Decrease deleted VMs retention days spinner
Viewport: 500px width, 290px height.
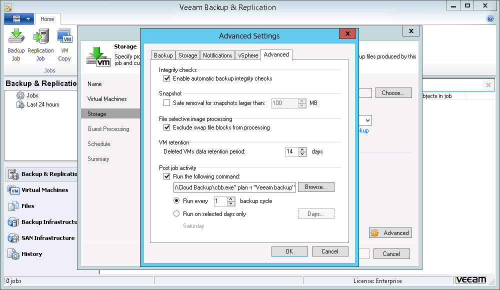pos(302,154)
